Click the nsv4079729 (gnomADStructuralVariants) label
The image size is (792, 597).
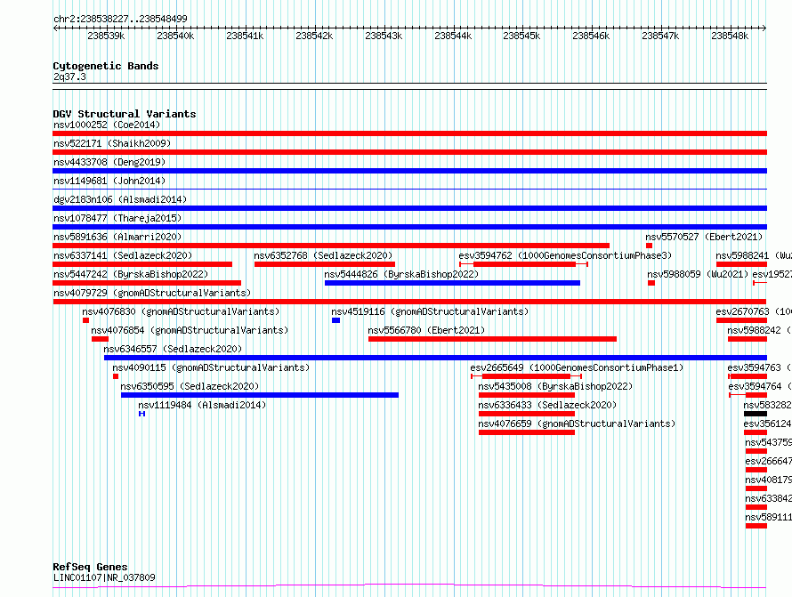[152, 293]
